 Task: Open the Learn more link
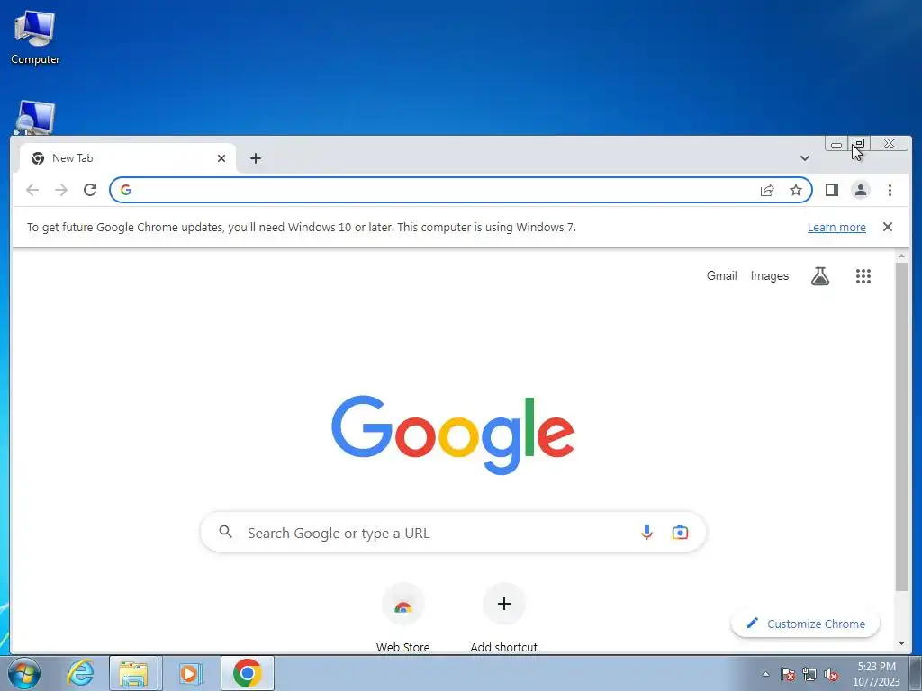tap(836, 228)
